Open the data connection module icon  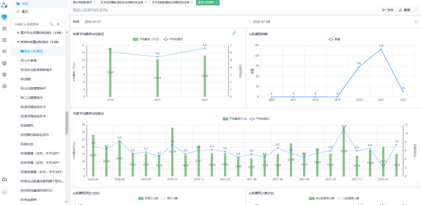pyautogui.click(x=4, y=51)
